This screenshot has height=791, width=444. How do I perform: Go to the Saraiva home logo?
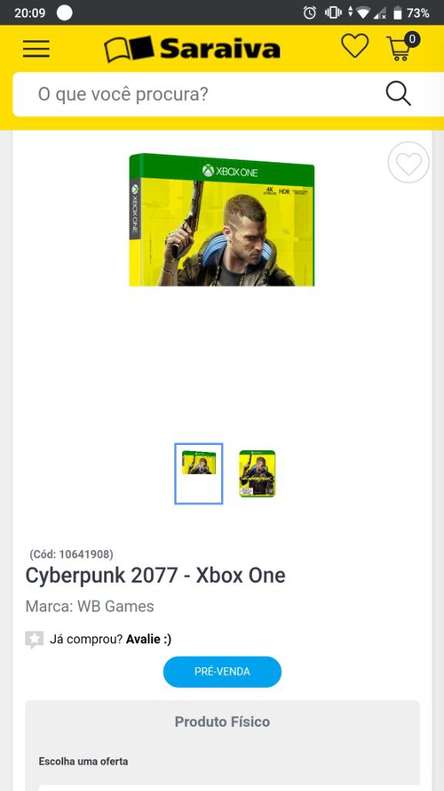click(x=192, y=49)
